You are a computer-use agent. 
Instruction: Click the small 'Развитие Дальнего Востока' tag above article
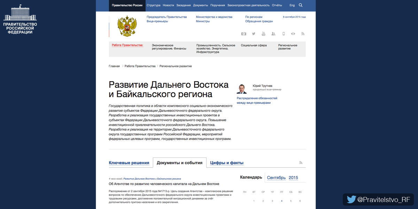tap(152, 178)
